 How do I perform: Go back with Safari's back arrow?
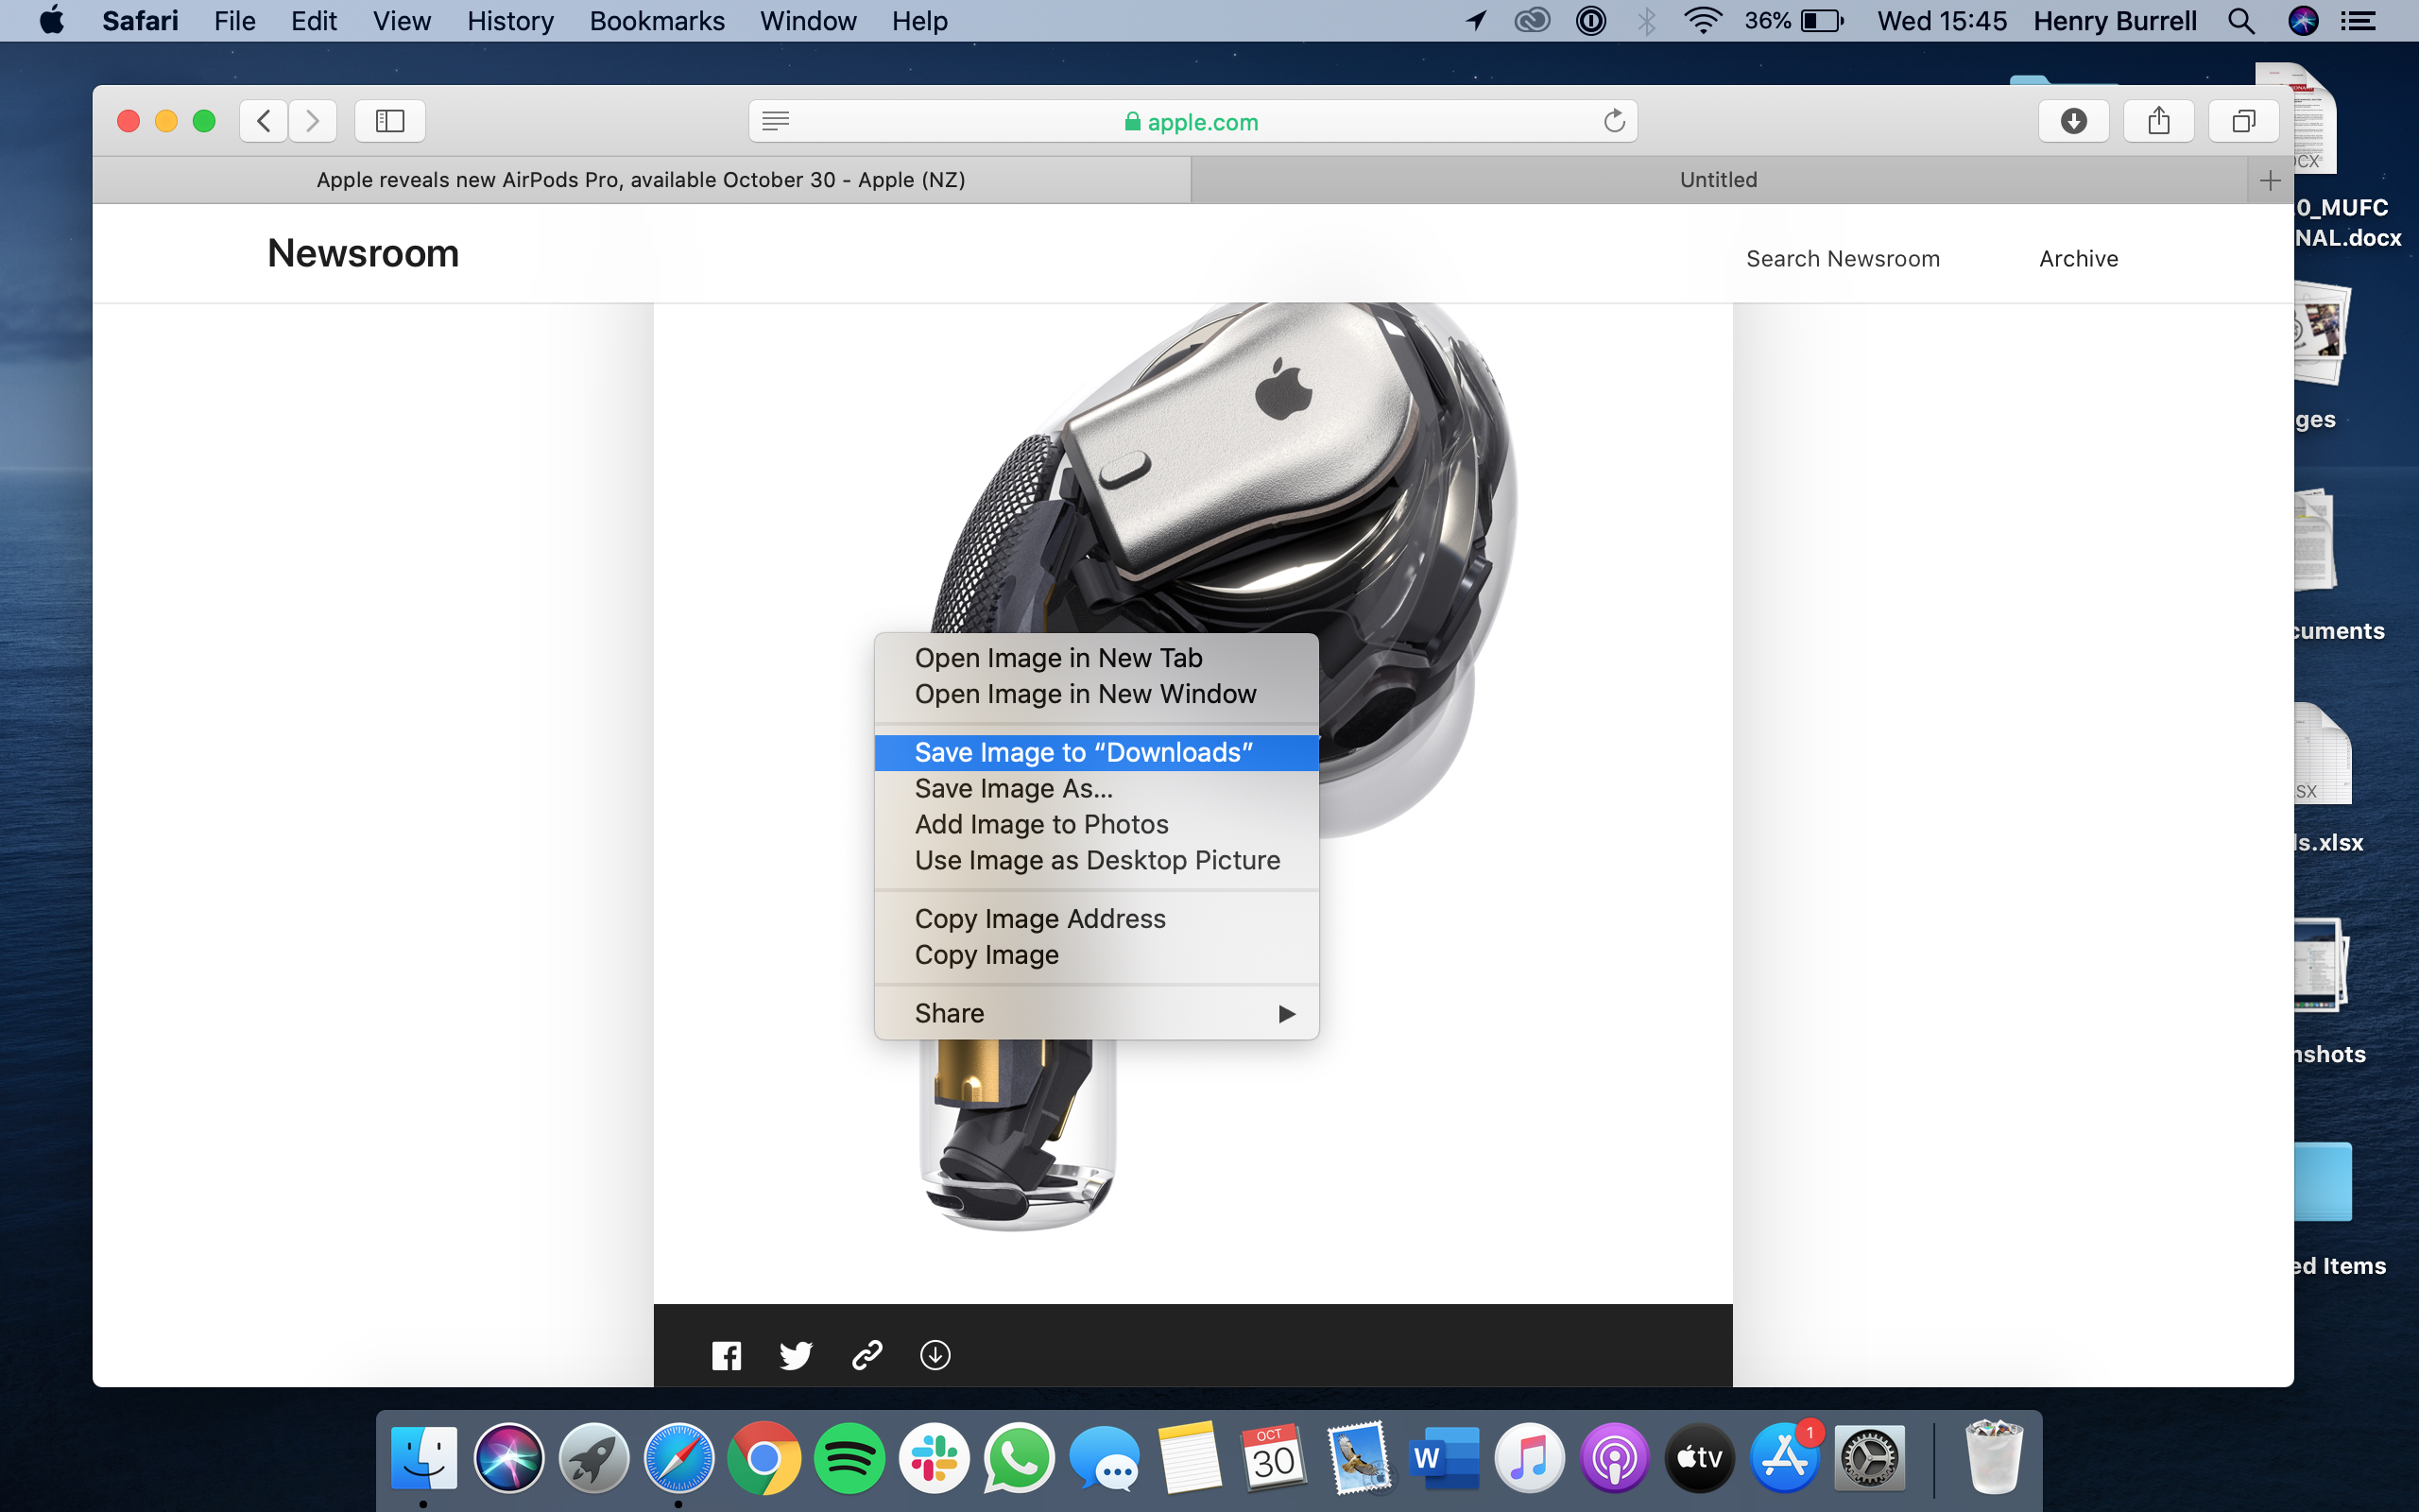tap(264, 121)
